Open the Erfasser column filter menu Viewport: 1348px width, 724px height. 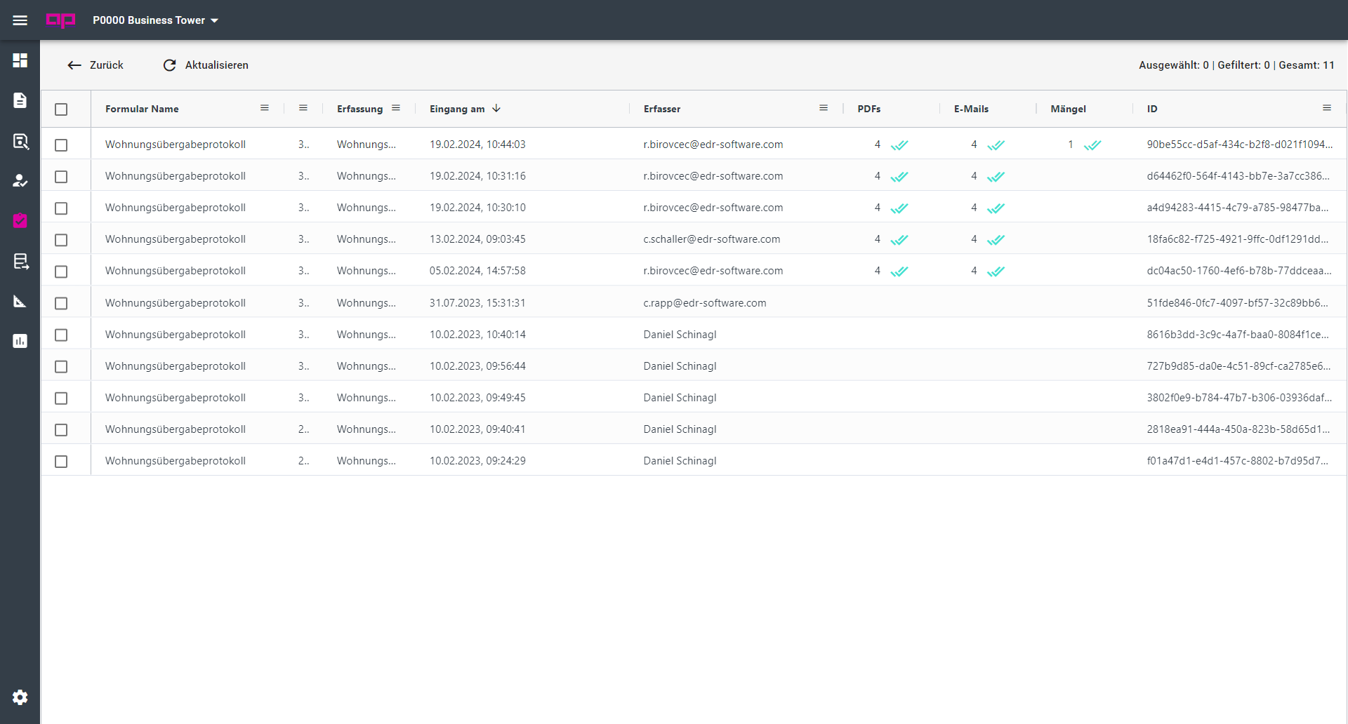click(824, 108)
